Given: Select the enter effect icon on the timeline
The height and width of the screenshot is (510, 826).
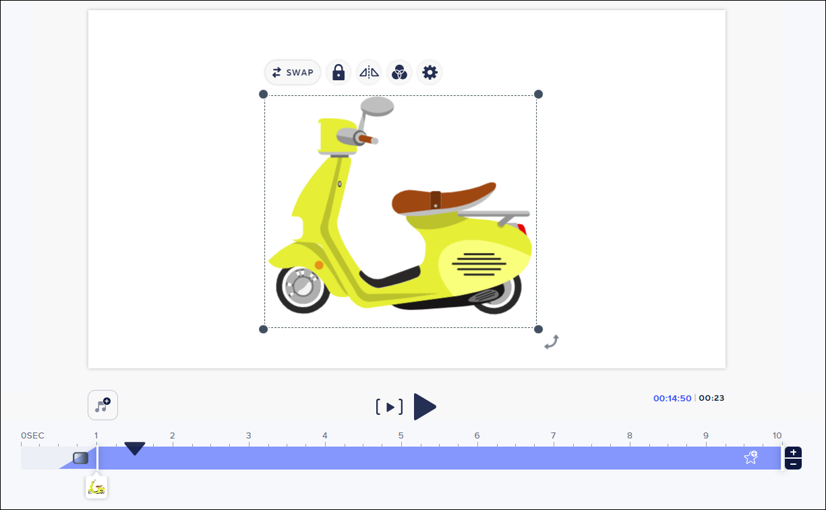Looking at the screenshot, I should point(80,458).
